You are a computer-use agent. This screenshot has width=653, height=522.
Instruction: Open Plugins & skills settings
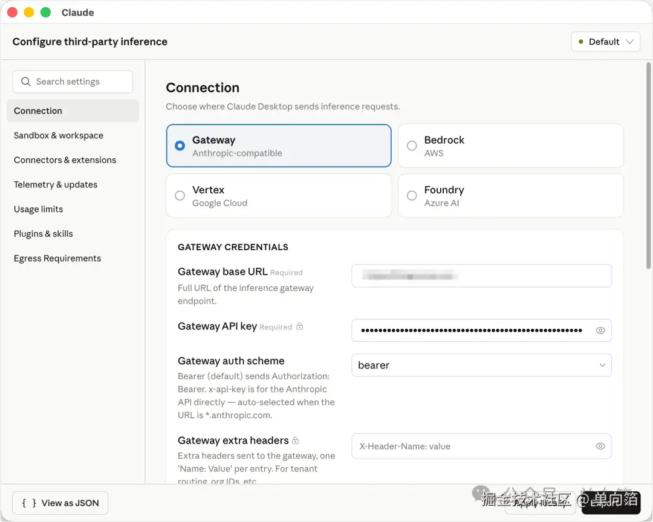73,234
